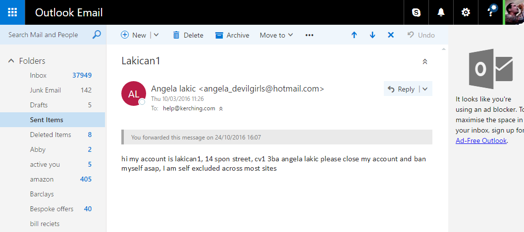The height and width of the screenshot is (232, 524).
Task: Open the notifications bell
Action: [441, 12]
